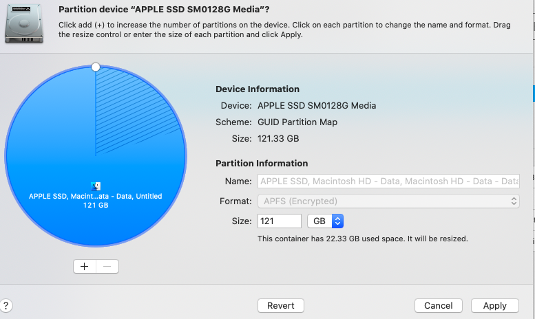Image resolution: width=535 pixels, height=319 pixels.
Task: Click Apply to partition the device
Action: coord(495,305)
